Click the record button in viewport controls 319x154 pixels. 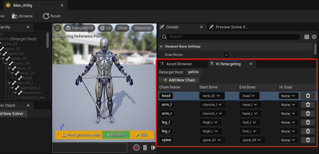pos(136,148)
